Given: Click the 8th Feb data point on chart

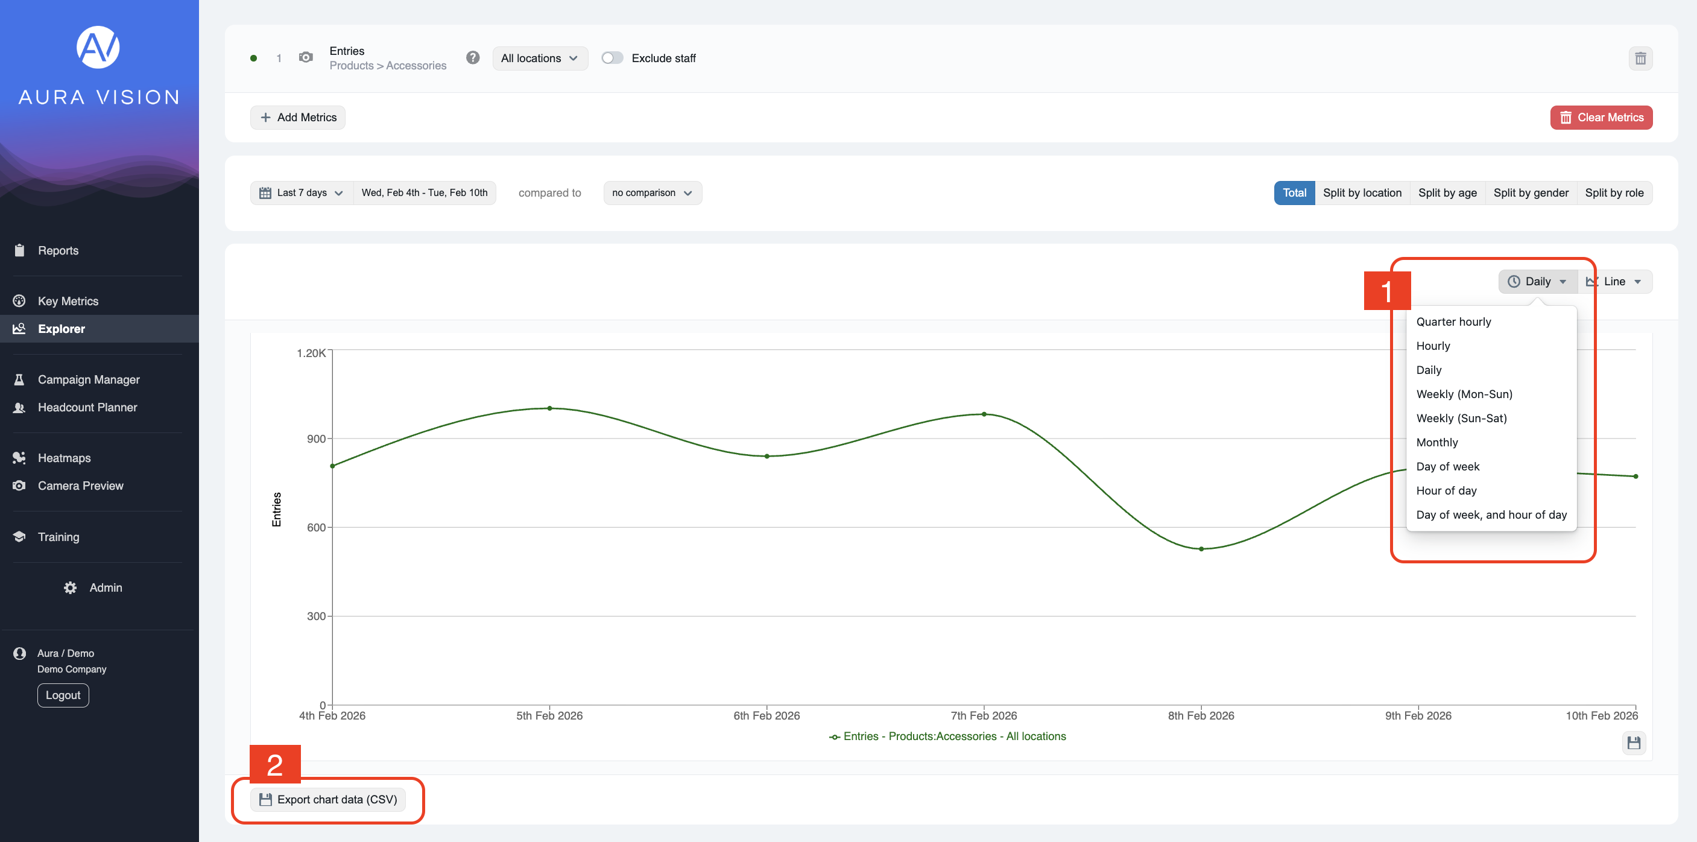Looking at the screenshot, I should pyautogui.click(x=1201, y=549).
